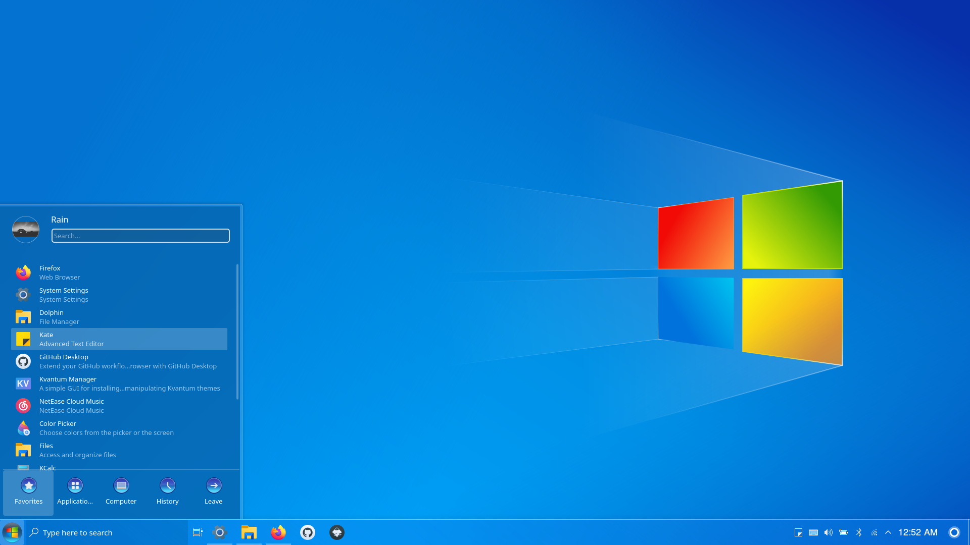Switch to the Applications tab
970x545 pixels.
(75, 493)
